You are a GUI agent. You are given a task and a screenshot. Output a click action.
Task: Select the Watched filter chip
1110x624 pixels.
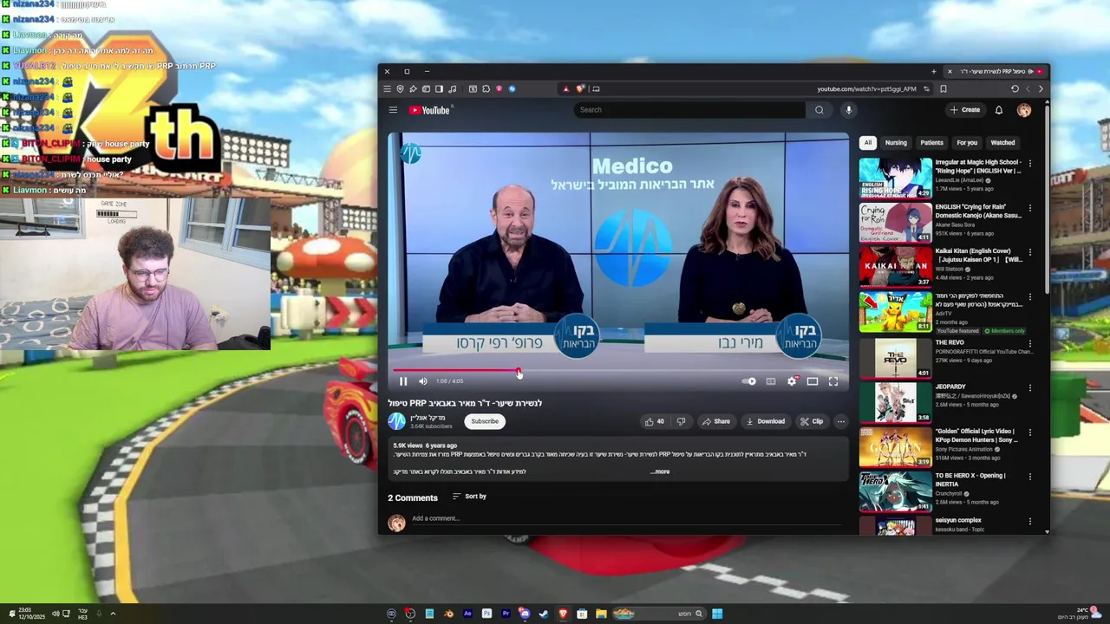point(1002,143)
